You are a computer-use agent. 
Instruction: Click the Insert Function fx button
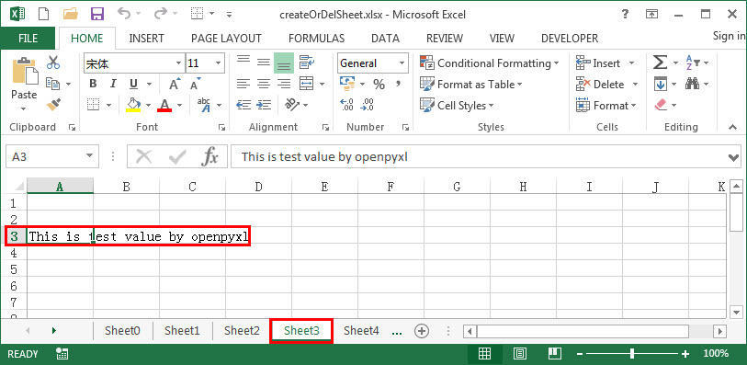(209, 156)
